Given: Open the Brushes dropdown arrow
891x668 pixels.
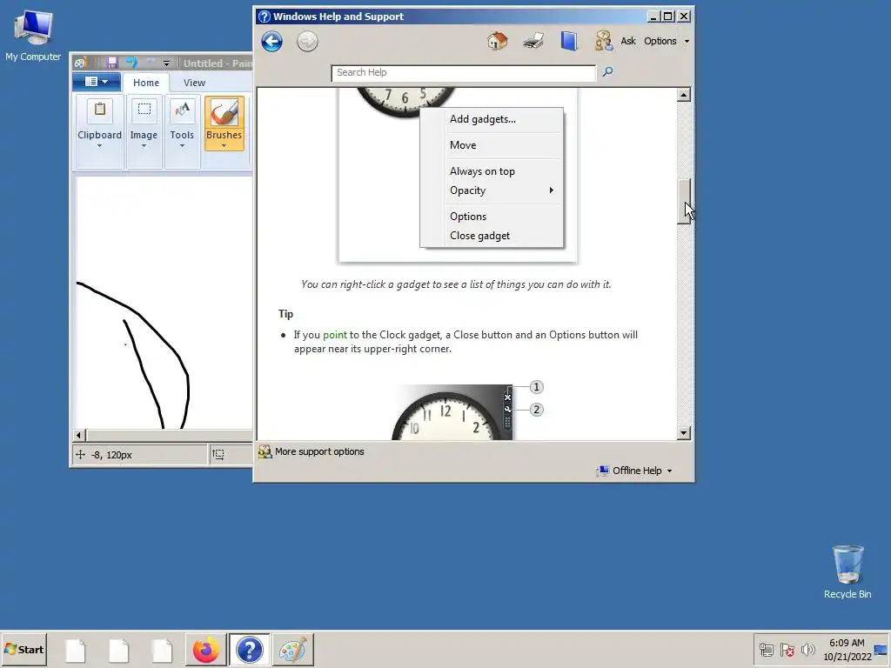Looking at the screenshot, I should [x=224, y=146].
